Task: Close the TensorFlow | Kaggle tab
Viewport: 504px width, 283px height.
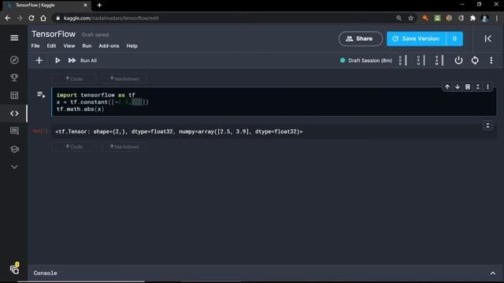Action: click(x=85, y=6)
